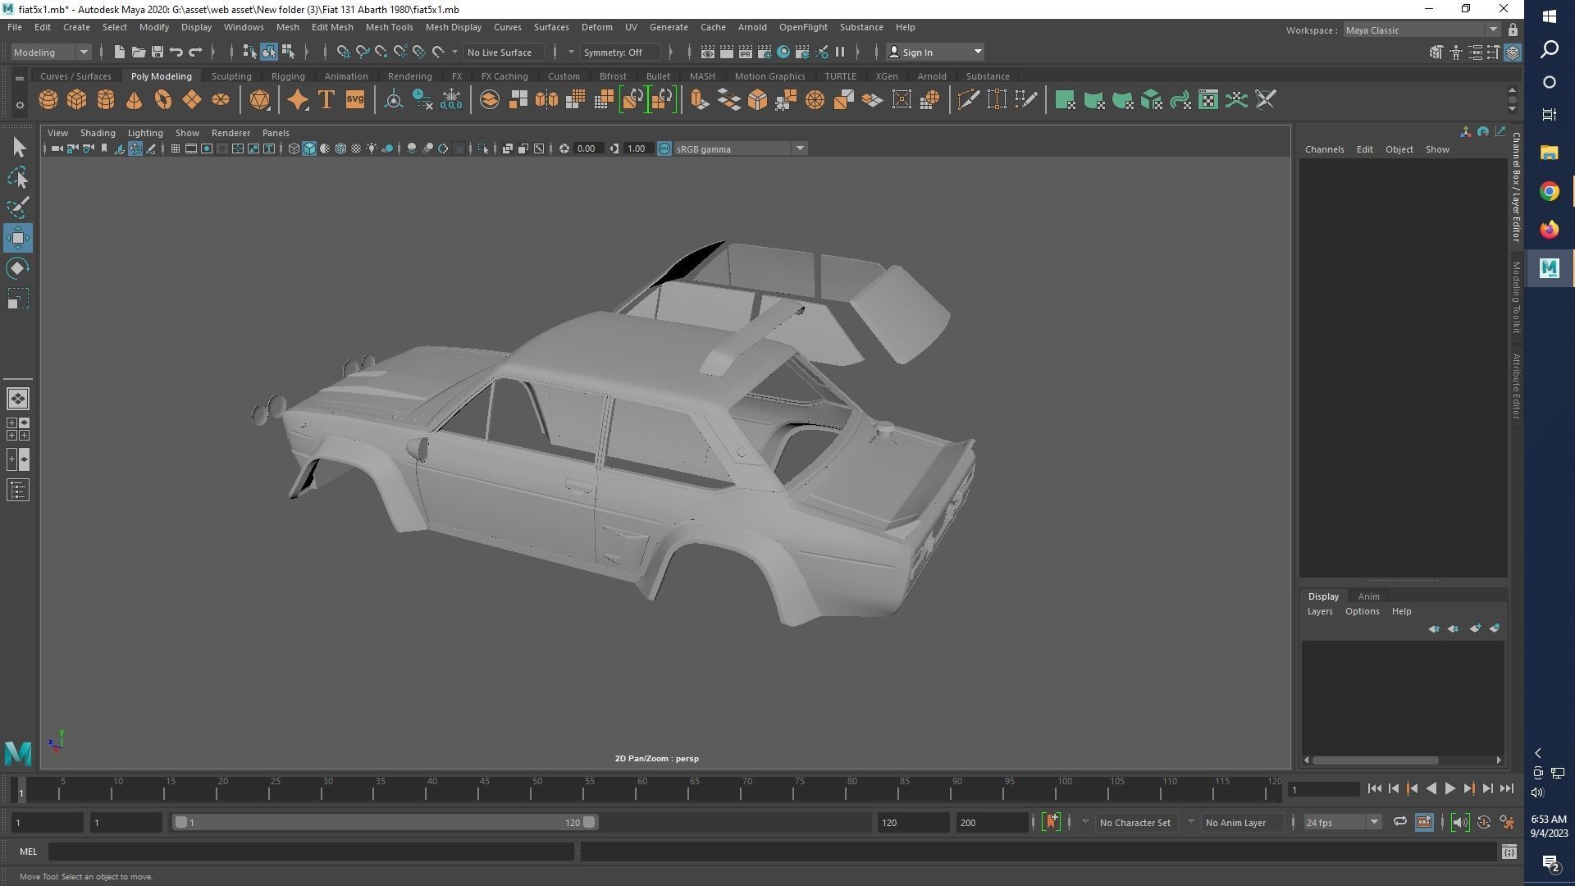1575x886 pixels.
Task: Click the Redo arrow icon
Action: coord(195,53)
